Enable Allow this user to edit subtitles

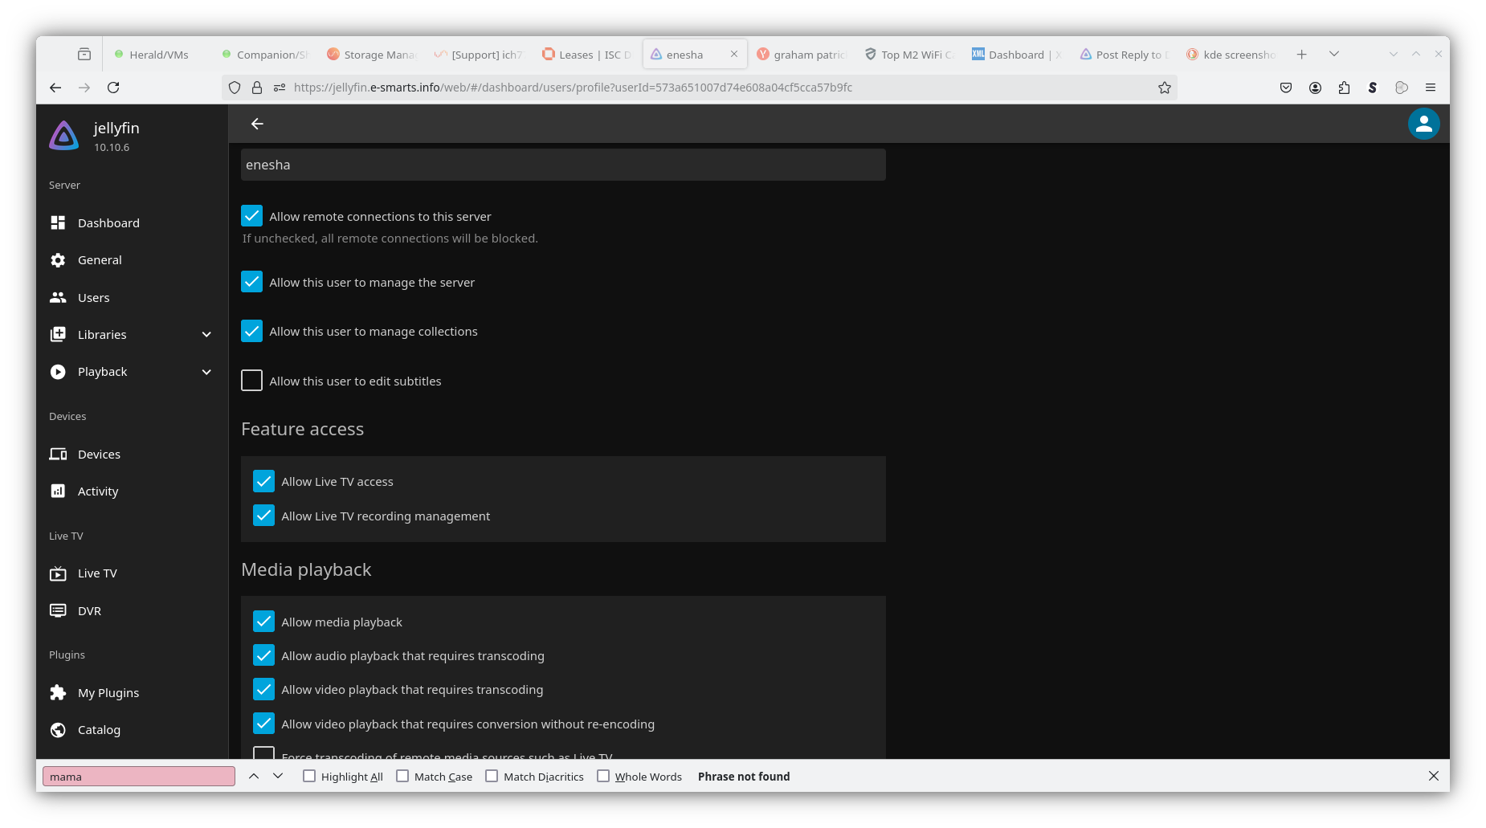tap(252, 381)
